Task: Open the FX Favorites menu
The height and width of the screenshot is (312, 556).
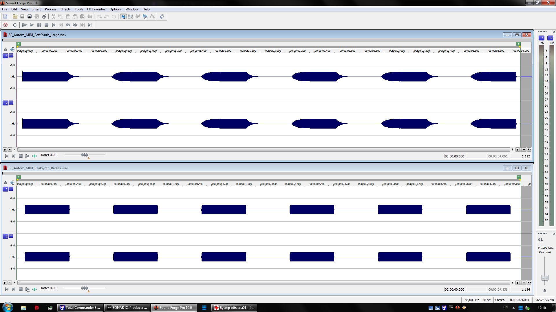Action: (x=96, y=9)
